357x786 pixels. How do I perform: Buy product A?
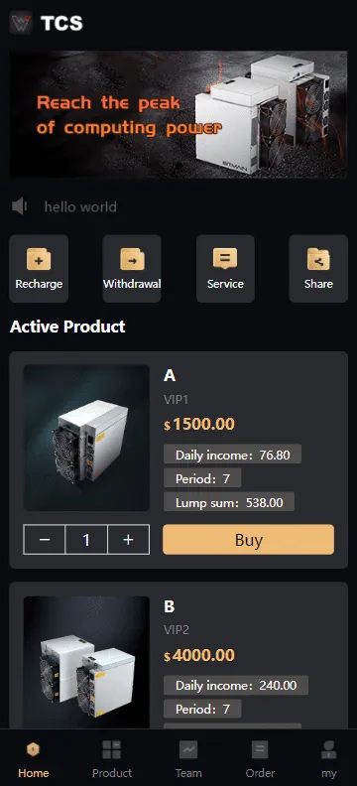tap(248, 539)
